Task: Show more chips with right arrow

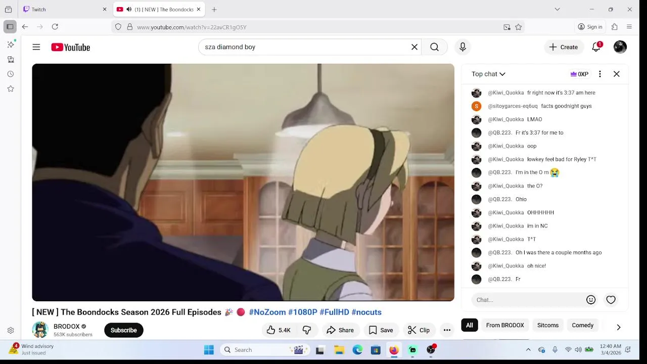Action: click(x=619, y=327)
